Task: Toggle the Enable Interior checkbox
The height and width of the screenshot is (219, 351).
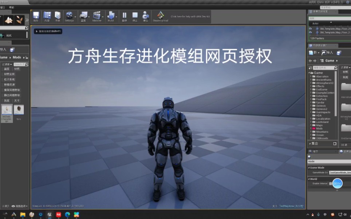Action: pos(330,184)
